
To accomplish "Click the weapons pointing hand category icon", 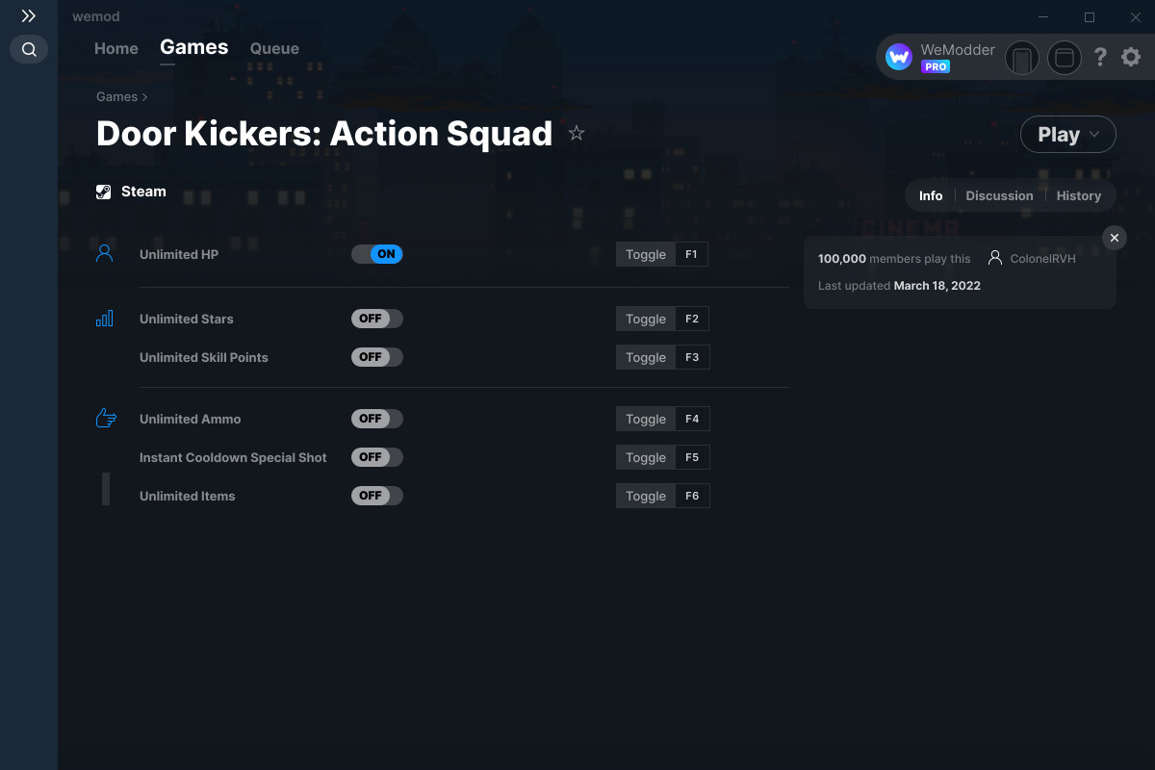I will (x=106, y=419).
